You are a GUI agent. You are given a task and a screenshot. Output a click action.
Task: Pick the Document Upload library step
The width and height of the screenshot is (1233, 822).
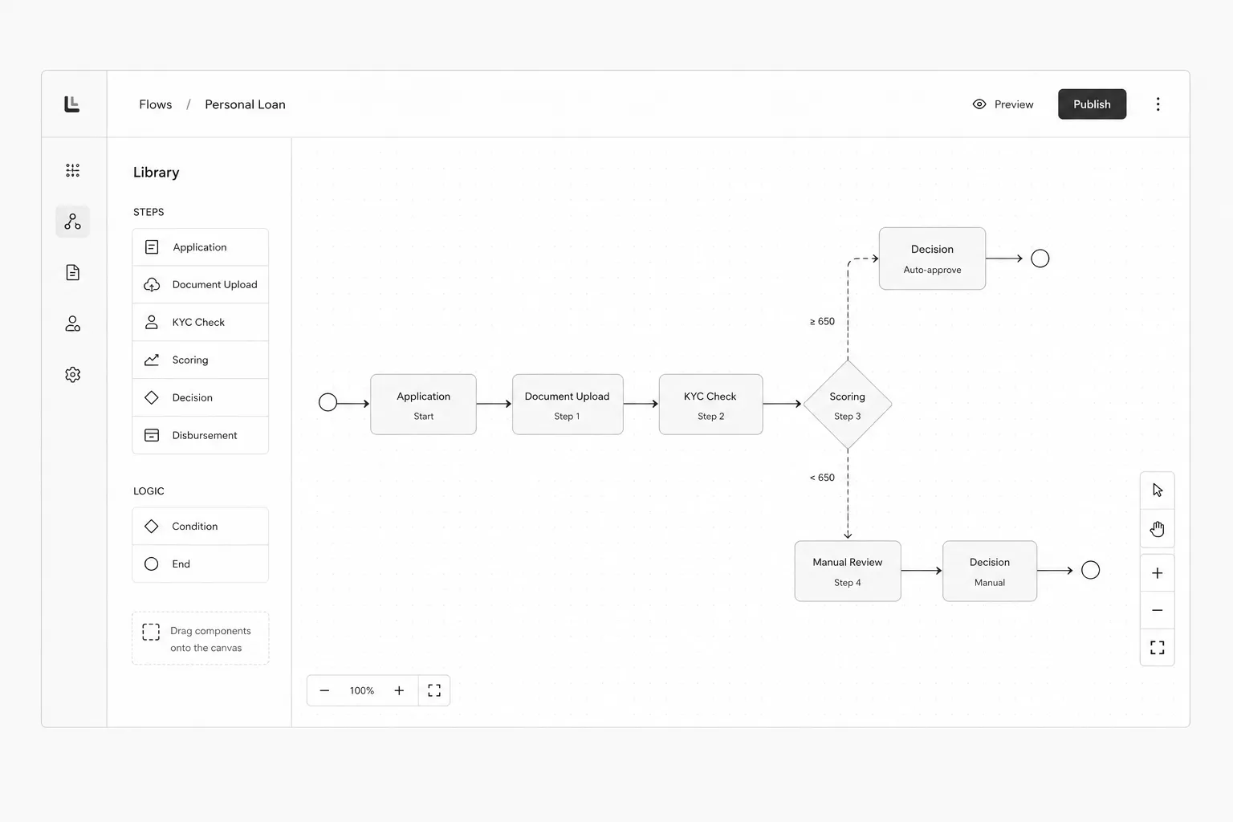click(x=200, y=285)
